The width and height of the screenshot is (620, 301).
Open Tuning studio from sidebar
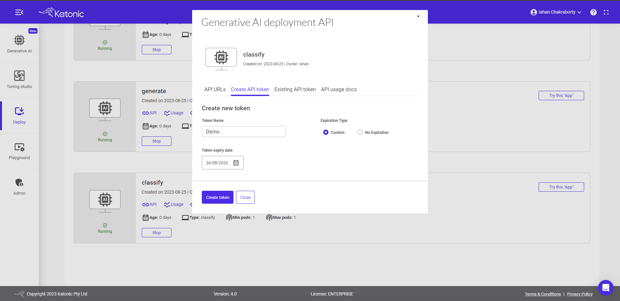click(19, 80)
